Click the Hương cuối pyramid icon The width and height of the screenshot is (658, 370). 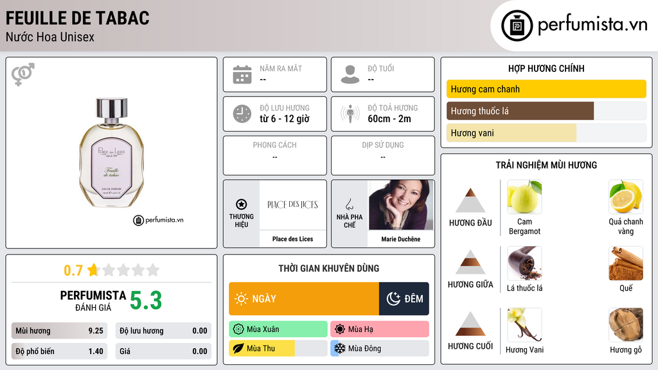click(470, 324)
